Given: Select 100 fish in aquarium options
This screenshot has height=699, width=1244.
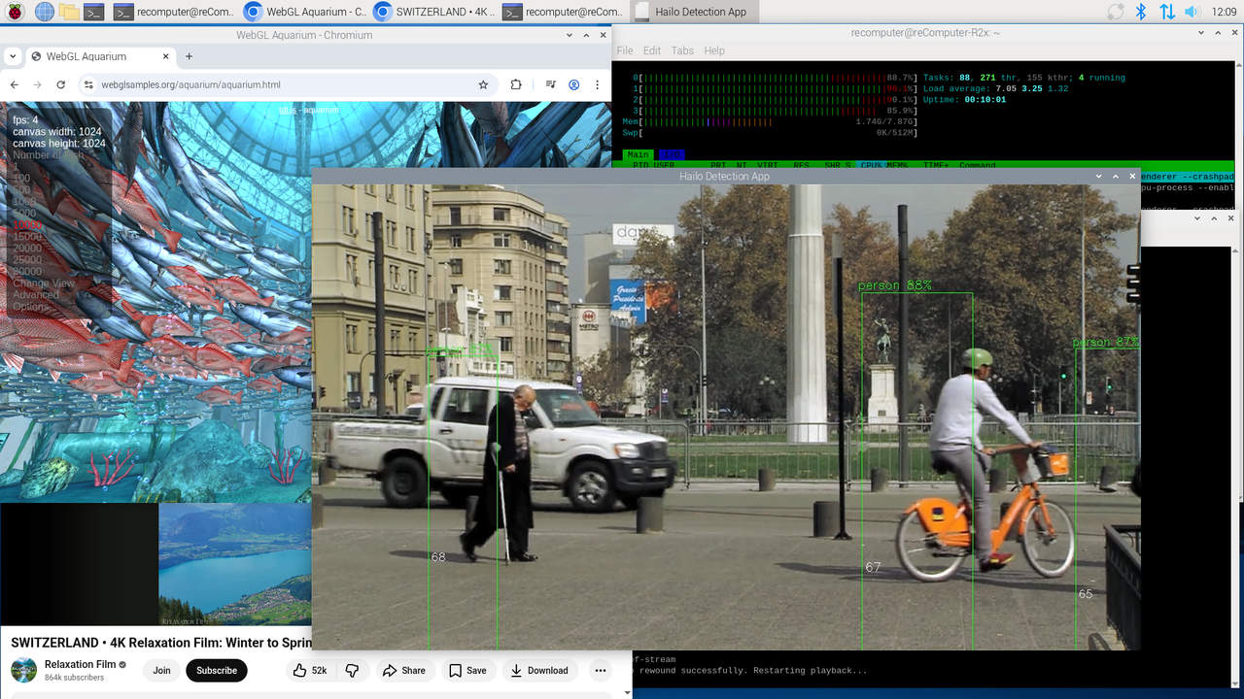Looking at the screenshot, I should tap(21, 179).
